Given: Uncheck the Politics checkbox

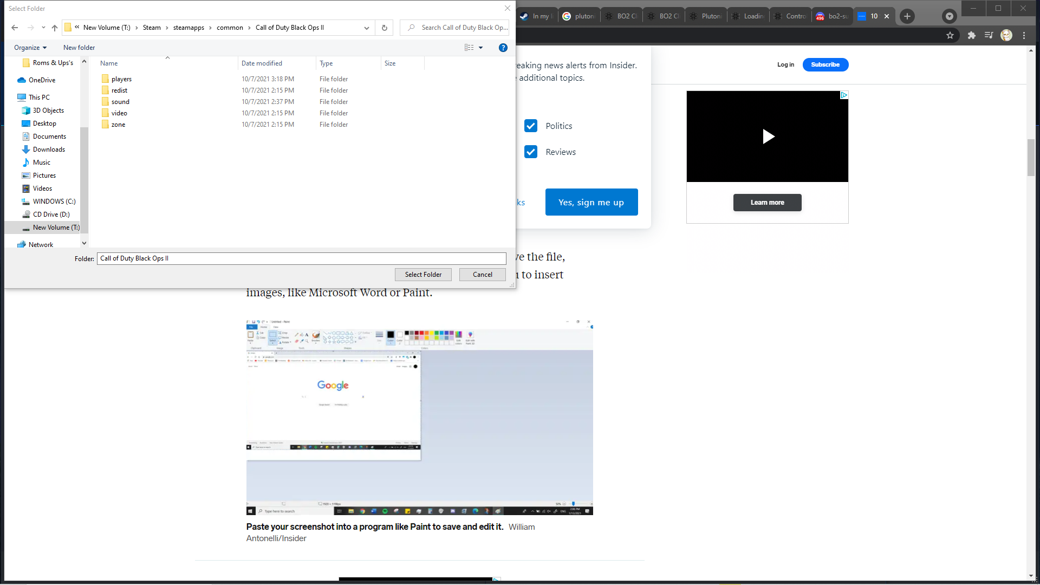Looking at the screenshot, I should pyautogui.click(x=531, y=126).
